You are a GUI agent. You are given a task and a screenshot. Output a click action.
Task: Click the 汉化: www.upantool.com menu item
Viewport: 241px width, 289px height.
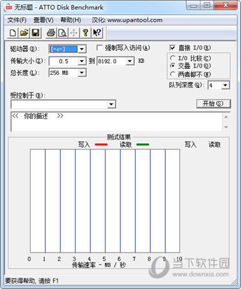click(x=127, y=20)
